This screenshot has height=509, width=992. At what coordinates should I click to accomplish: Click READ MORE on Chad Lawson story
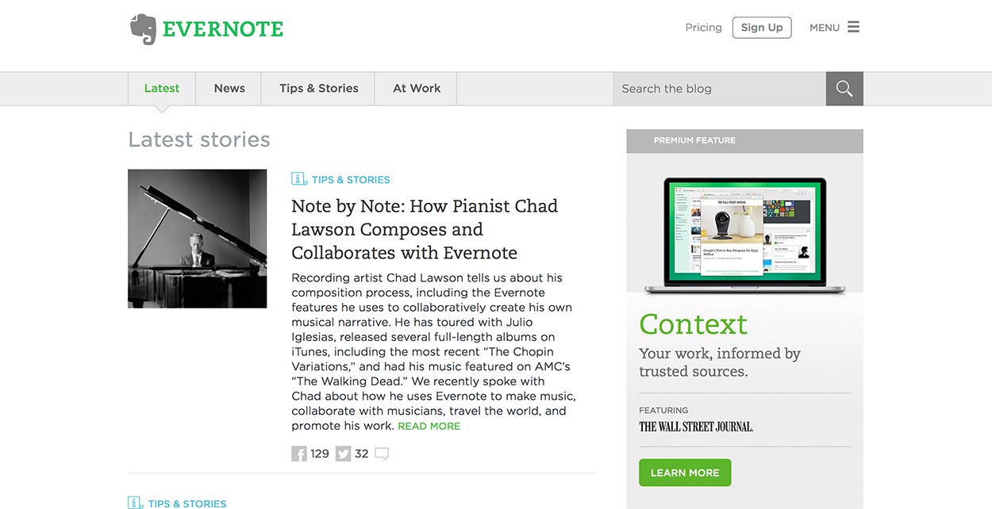[x=429, y=427]
